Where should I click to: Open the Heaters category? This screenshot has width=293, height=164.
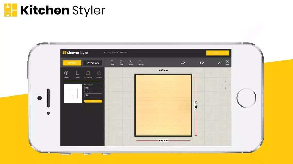(x=99, y=75)
